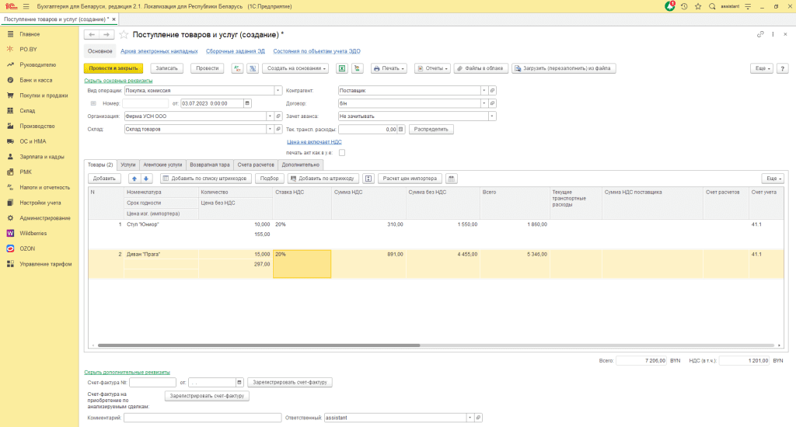The width and height of the screenshot is (796, 427).
Task: Open 'Создать на основании' dropdown
Action: 296,68
